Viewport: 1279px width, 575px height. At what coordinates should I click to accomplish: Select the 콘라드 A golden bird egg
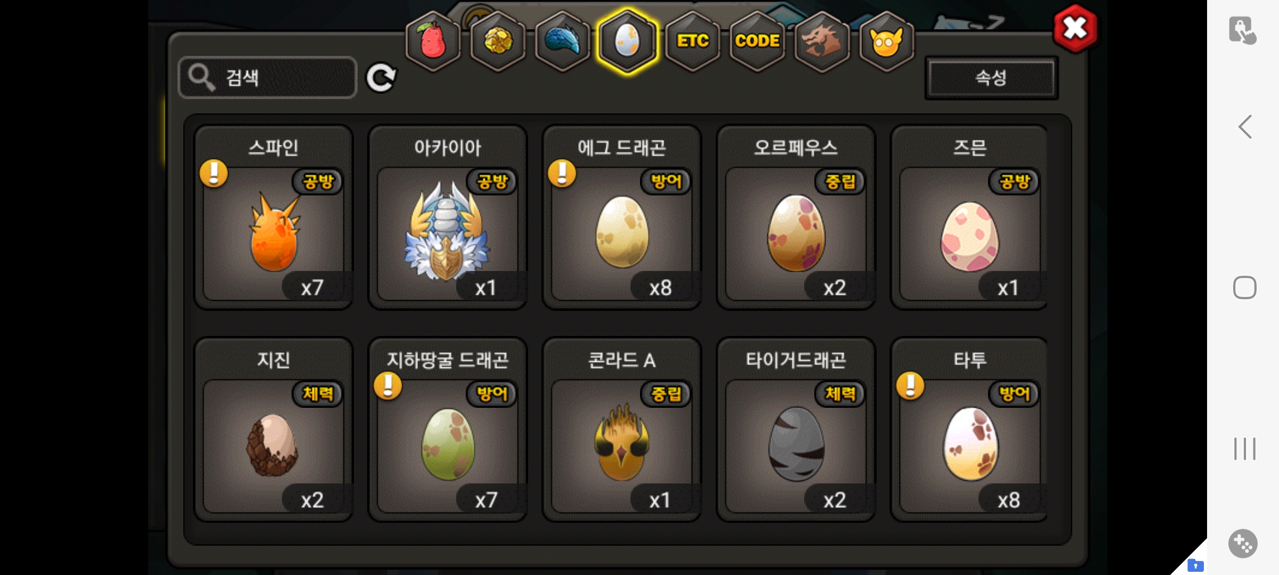(622, 430)
